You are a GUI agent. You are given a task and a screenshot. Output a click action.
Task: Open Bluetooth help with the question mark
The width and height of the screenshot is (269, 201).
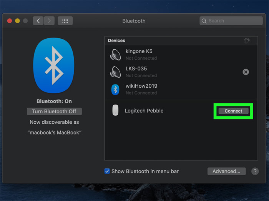click(255, 171)
